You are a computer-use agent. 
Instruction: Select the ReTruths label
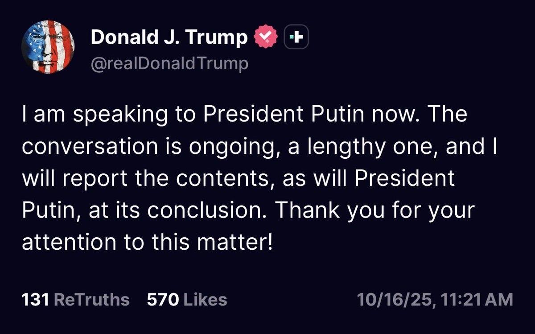point(91,300)
